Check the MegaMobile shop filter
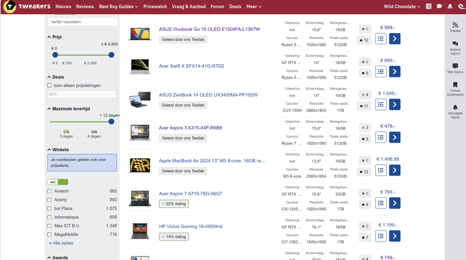The width and height of the screenshot is (466, 260). pyautogui.click(x=50, y=234)
